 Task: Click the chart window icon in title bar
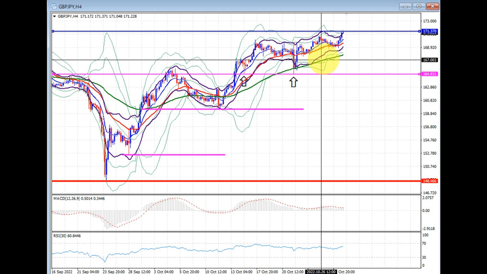tap(54, 7)
